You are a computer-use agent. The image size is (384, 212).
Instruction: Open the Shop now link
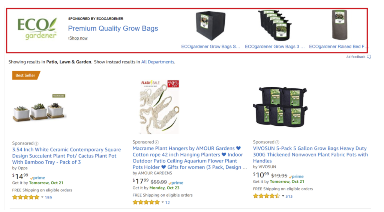tap(78, 38)
